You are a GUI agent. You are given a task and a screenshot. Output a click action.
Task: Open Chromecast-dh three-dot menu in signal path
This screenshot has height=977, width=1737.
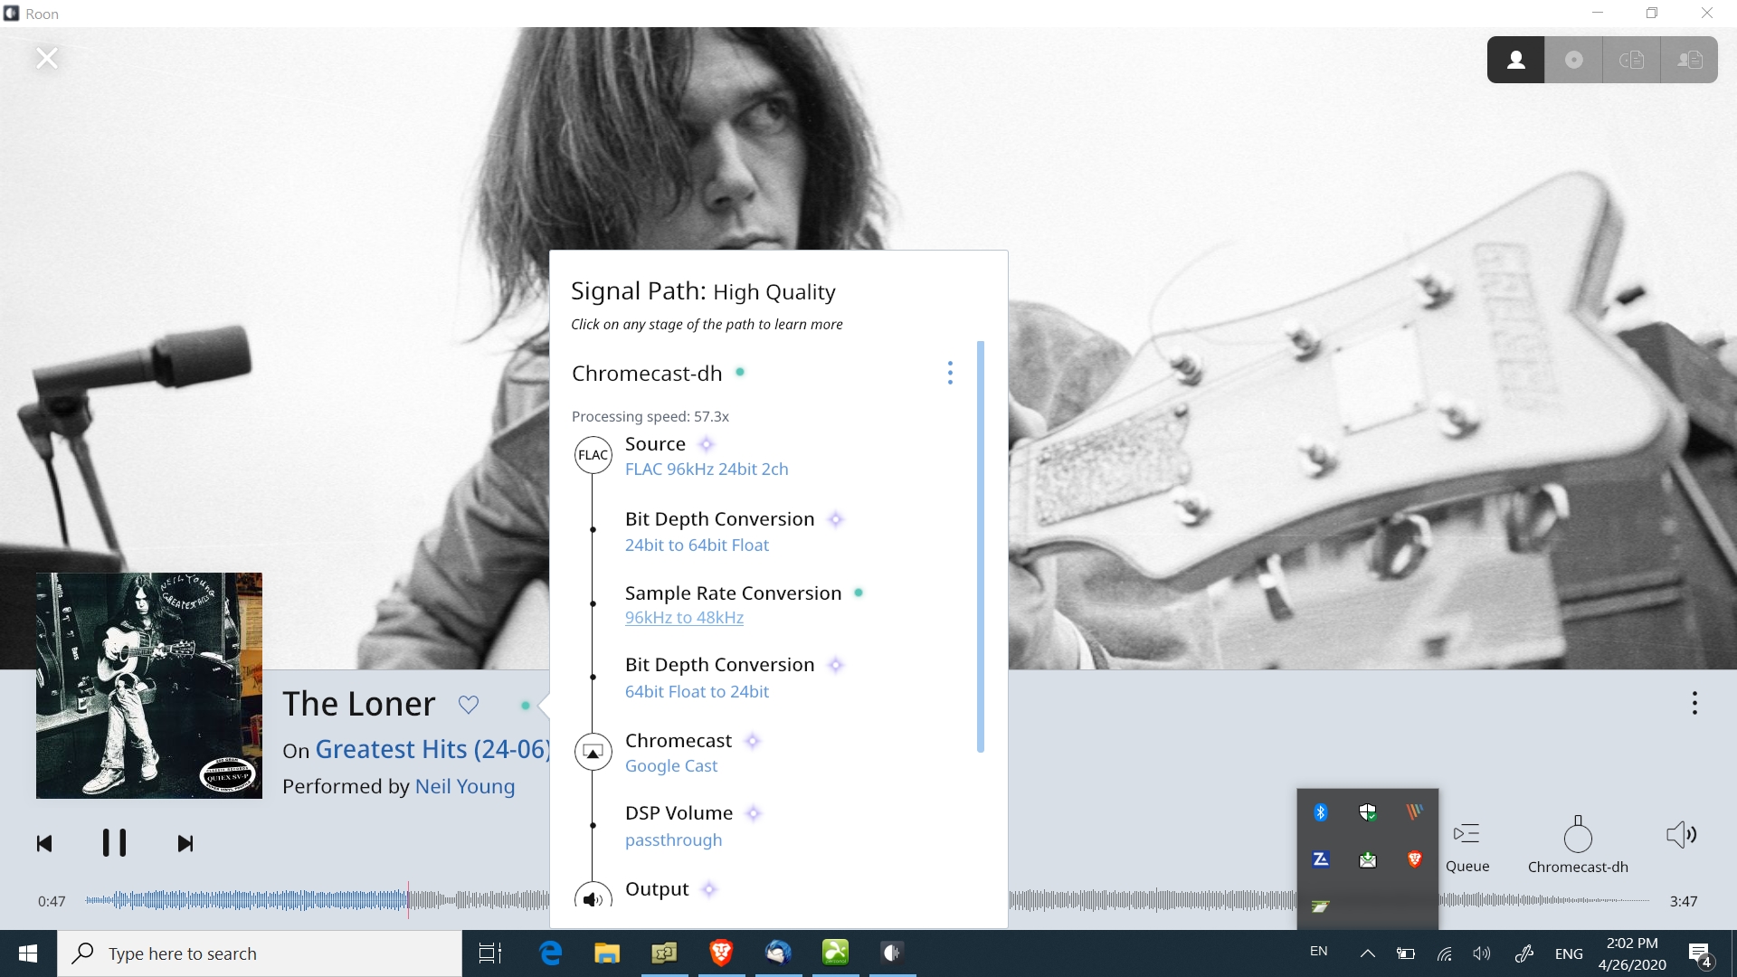(x=950, y=373)
